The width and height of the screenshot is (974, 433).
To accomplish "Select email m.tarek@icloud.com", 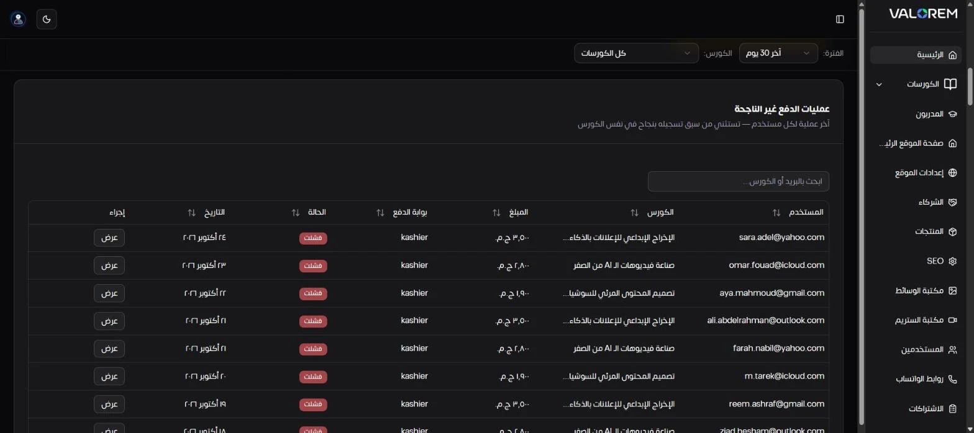I will pyautogui.click(x=785, y=377).
